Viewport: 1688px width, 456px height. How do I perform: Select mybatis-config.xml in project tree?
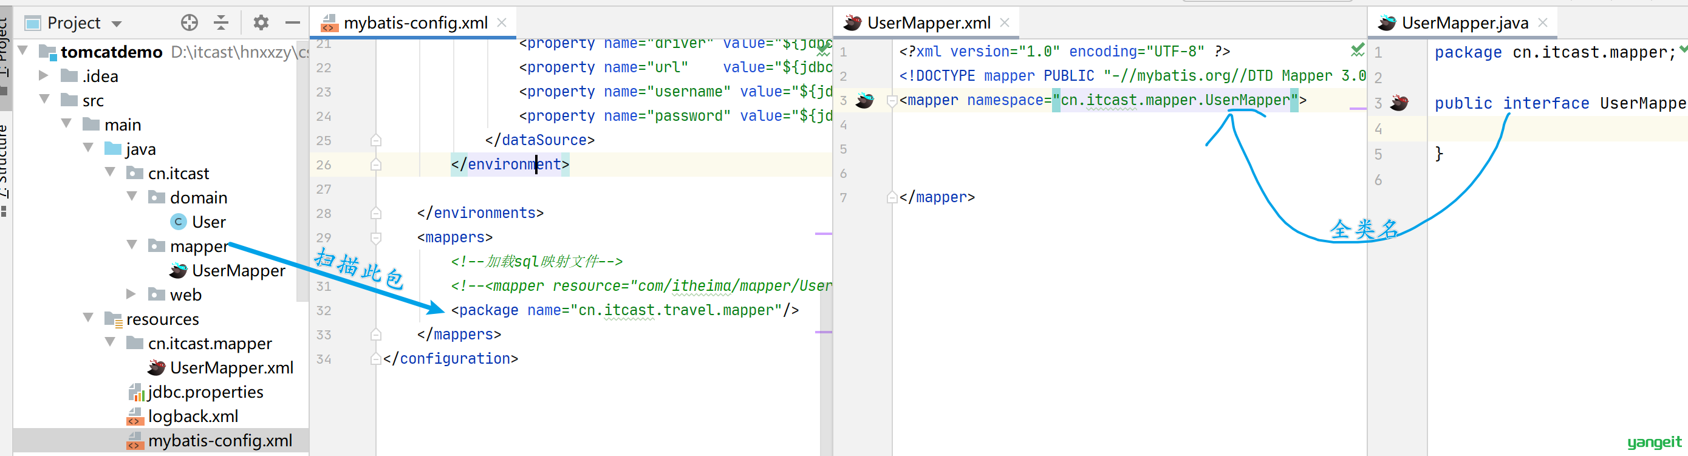[x=220, y=440]
